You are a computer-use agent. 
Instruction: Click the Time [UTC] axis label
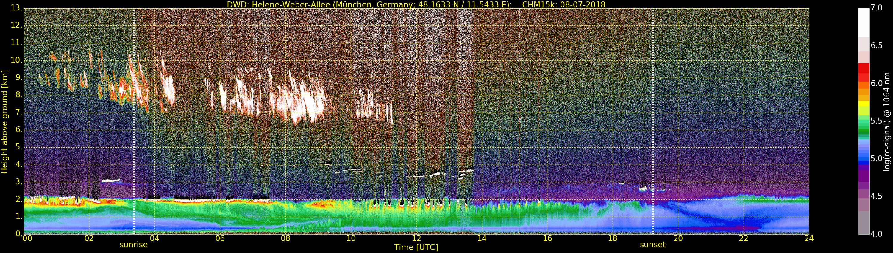[x=416, y=247]
